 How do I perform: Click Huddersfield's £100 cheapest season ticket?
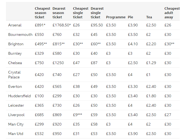click(x=39, y=96)
